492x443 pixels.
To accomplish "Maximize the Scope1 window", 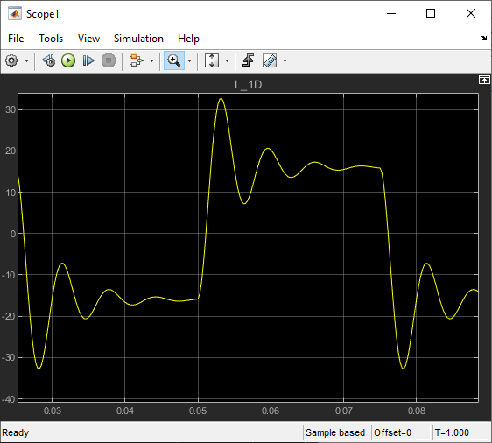I will tap(431, 13).
